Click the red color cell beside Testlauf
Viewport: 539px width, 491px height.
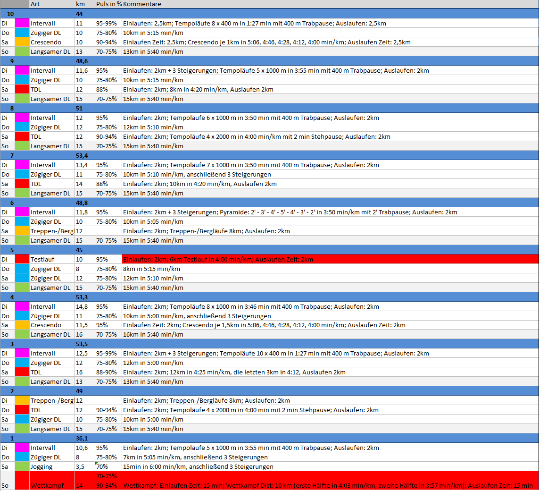(x=22, y=259)
